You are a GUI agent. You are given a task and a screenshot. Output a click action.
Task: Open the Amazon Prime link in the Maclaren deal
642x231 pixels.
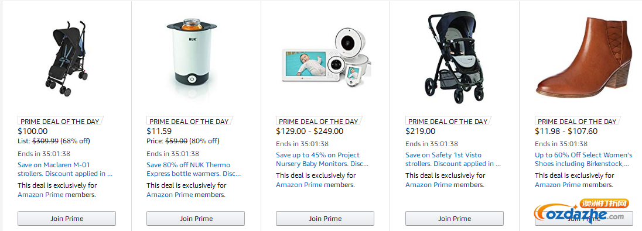40,195
